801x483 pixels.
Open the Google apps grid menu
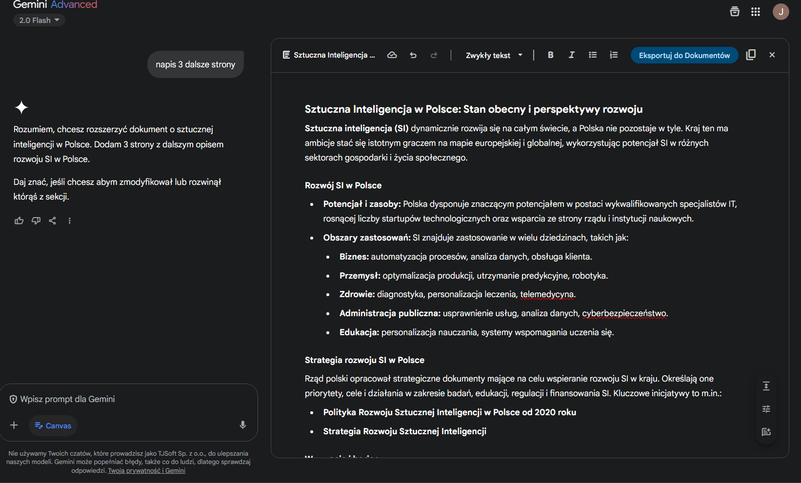(756, 11)
